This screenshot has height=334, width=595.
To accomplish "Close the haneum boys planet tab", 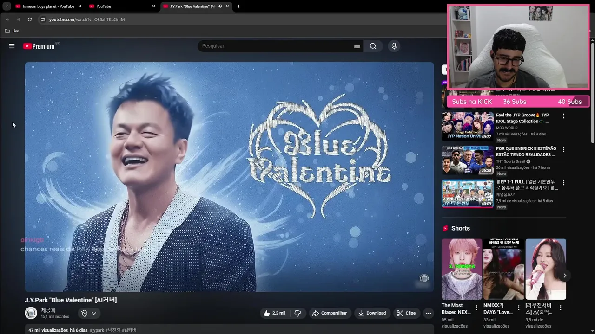I will (80, 6).
